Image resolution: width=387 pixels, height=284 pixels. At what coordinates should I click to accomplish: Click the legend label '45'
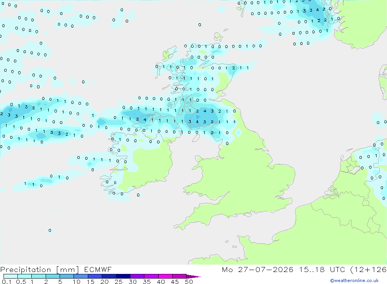point(175,282)
